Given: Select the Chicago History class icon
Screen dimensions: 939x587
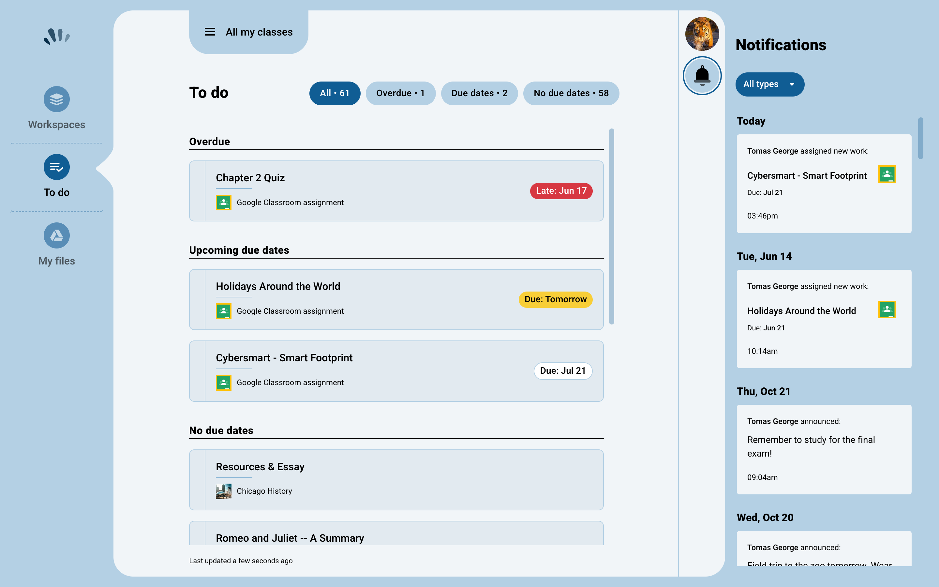Looking at the screenshot, I should pos(223,491).
